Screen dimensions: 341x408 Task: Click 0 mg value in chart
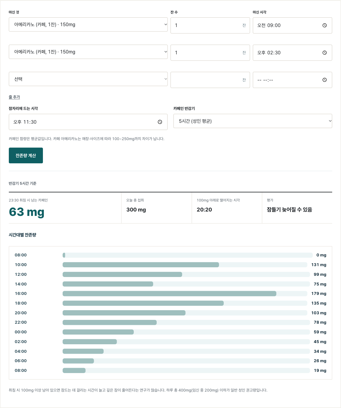click(x=321, y=255)
